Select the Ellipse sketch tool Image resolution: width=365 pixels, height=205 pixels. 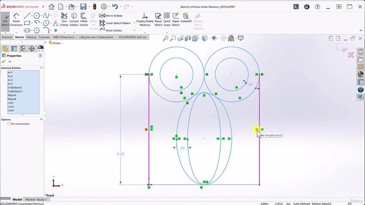point(46,23)
